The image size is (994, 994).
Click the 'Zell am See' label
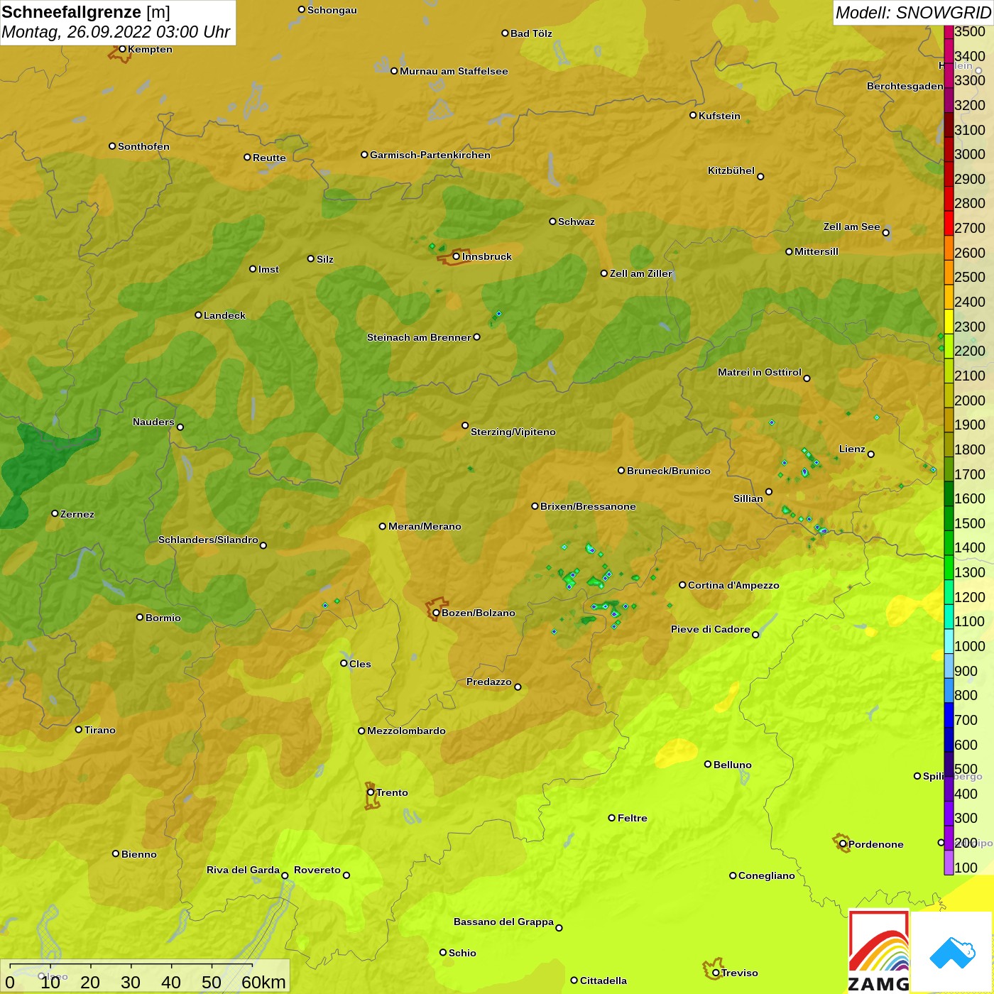click(x=852, y=226)
